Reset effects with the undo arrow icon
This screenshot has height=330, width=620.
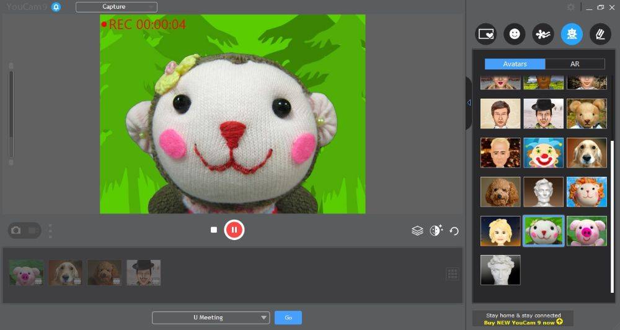(454, 231)
